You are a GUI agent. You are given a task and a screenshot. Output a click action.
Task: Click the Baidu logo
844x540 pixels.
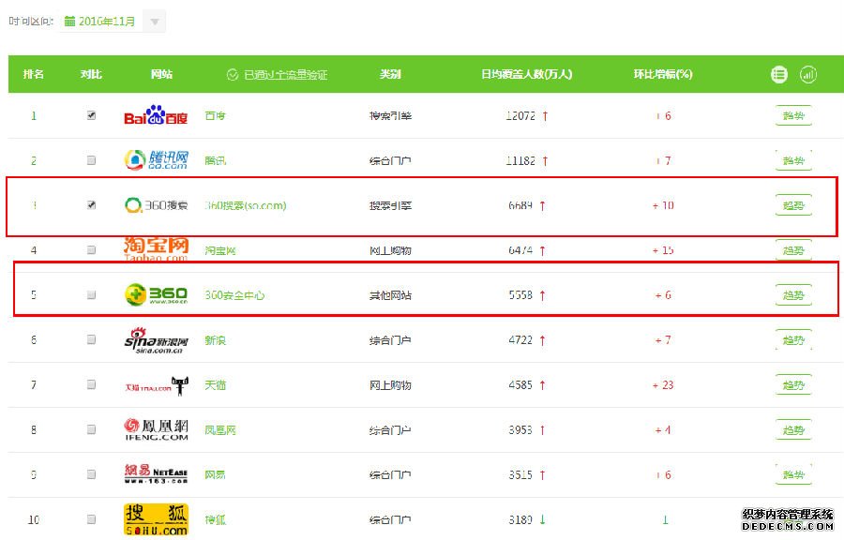pos(156,115)
